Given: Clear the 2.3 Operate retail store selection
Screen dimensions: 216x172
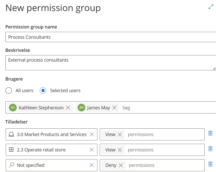Looking at the screenshot, I should tap(92, 150).
